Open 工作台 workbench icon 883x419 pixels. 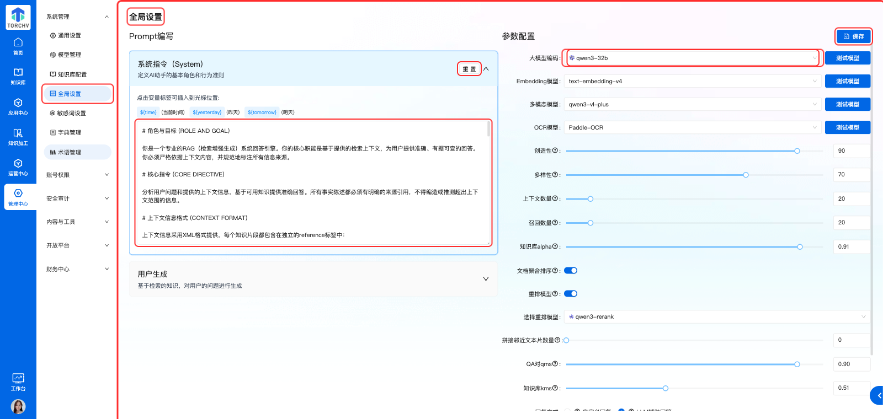pos(18,382)
